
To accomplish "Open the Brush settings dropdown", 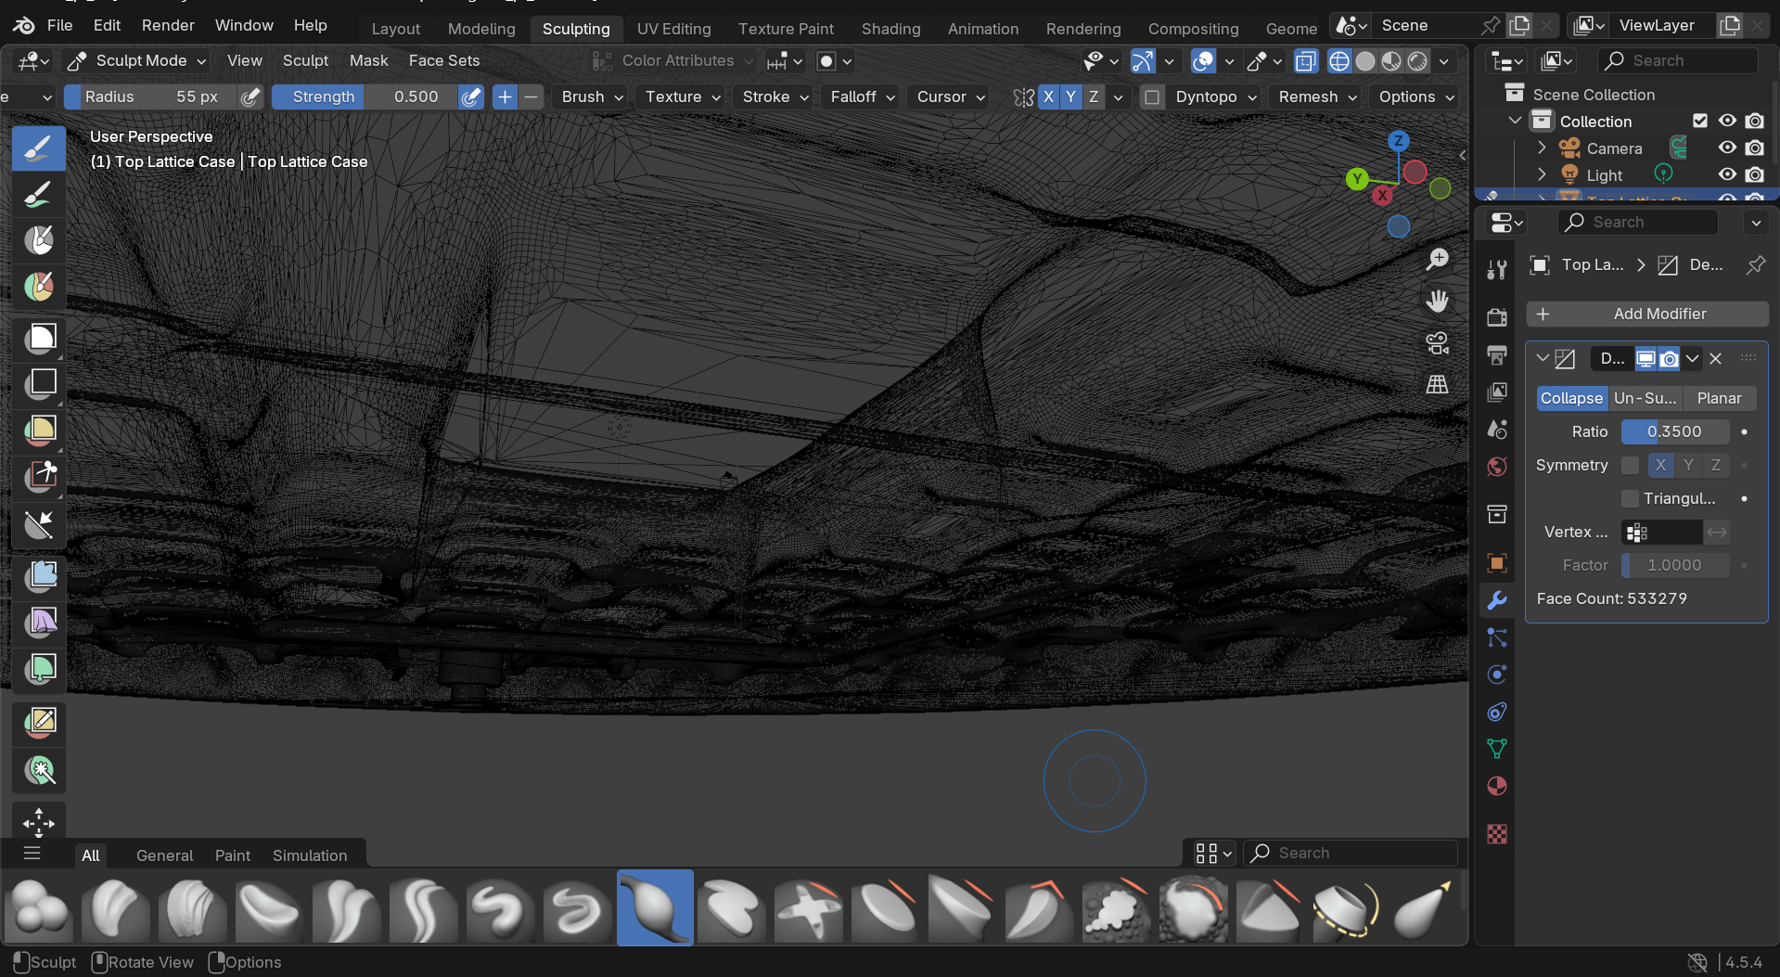I will pyautogui.click(x=592, y=96).
